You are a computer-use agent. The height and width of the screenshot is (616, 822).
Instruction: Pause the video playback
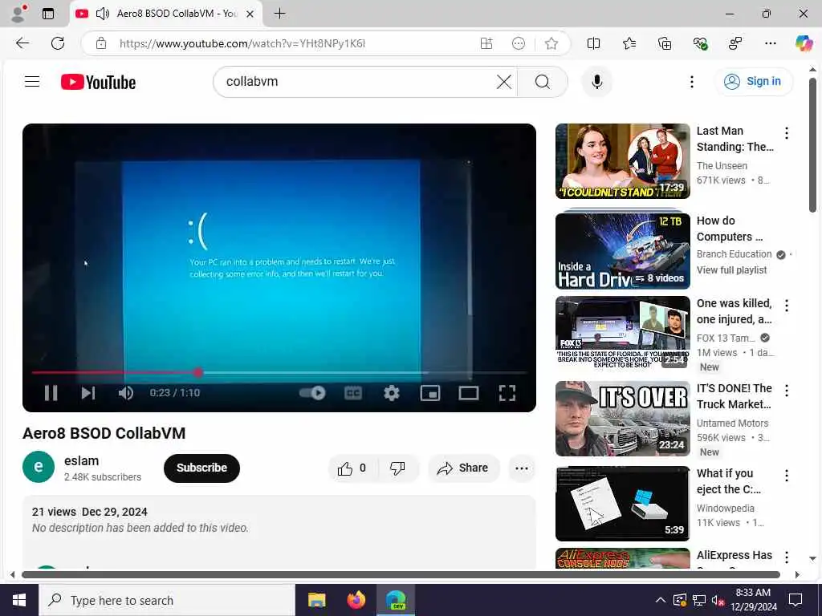click(51, 393)
